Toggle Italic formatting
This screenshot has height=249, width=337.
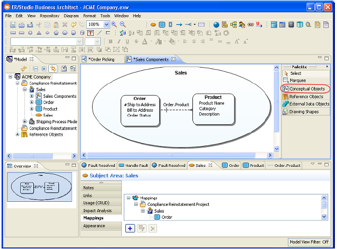click(x=119, y=42)
